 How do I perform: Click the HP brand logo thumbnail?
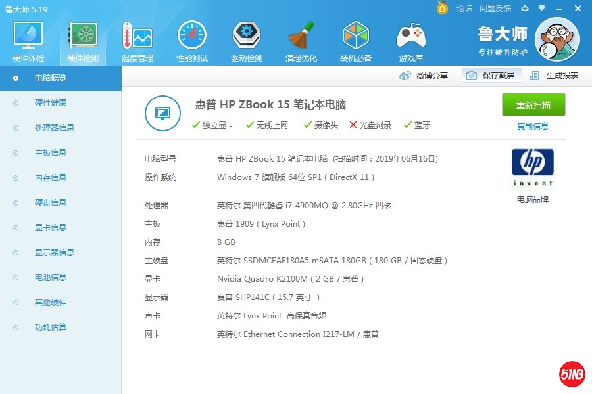click(533, 167)
